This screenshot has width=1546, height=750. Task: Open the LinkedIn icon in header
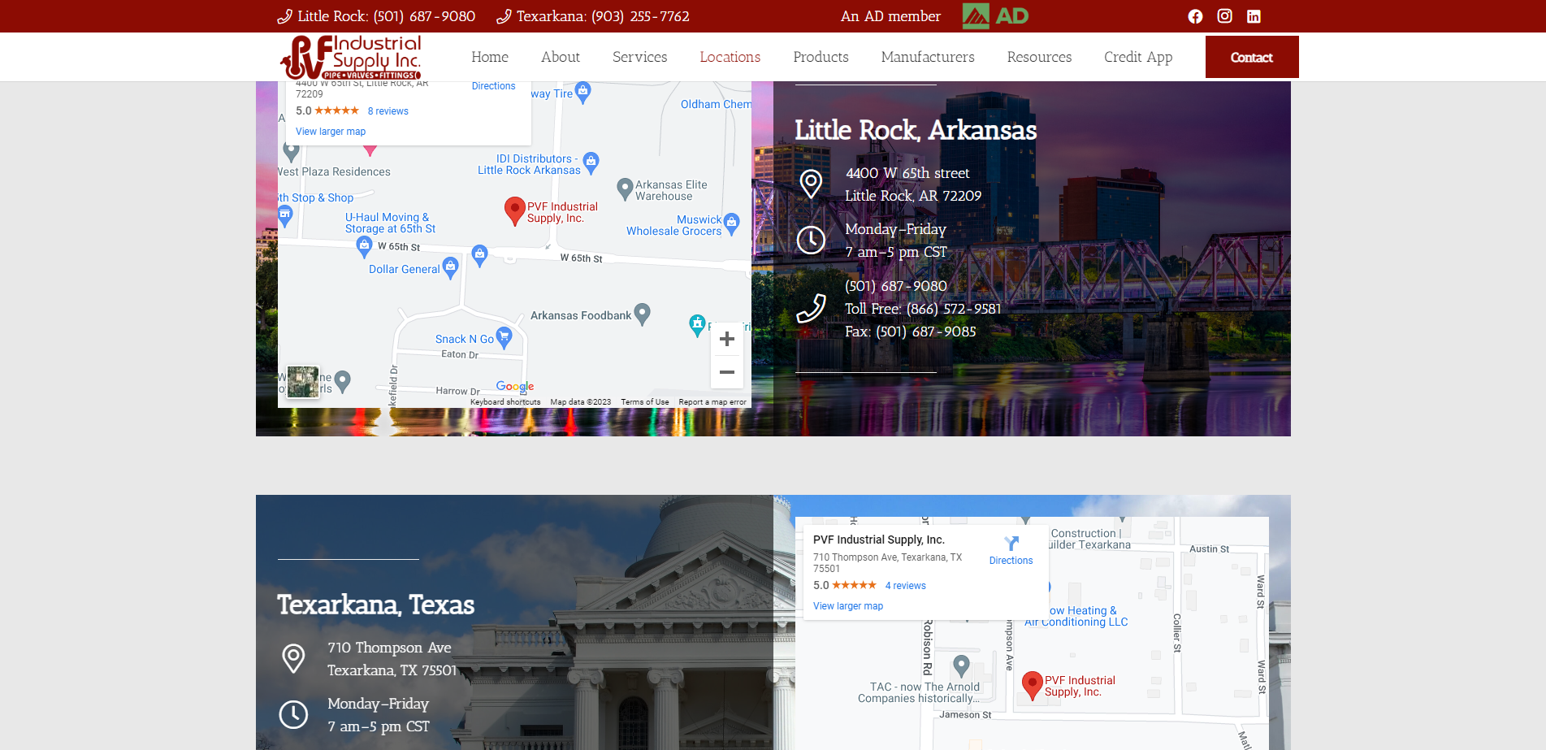1254,16
